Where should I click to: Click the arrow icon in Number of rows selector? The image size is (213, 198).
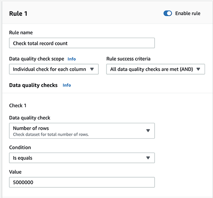pos(148,131)
